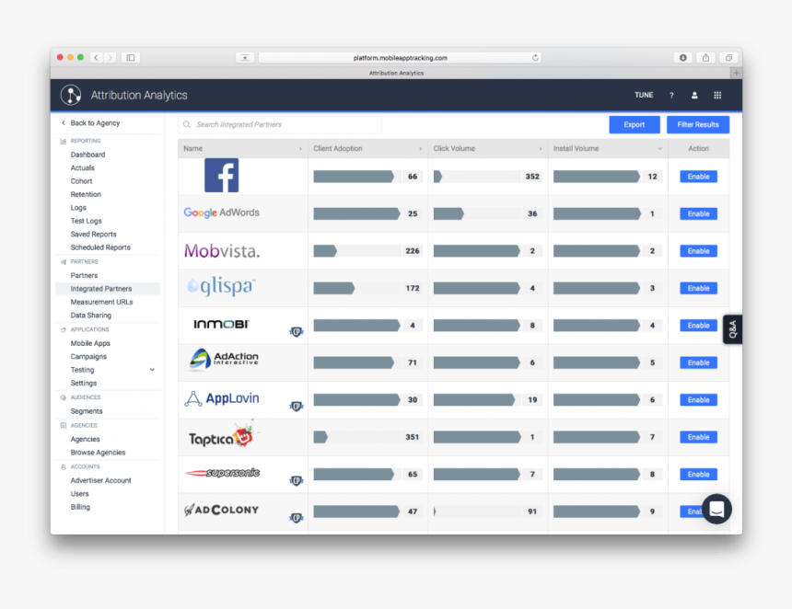Open Dashboard in the sidebar
792x609 pixels.
point(87,155)
